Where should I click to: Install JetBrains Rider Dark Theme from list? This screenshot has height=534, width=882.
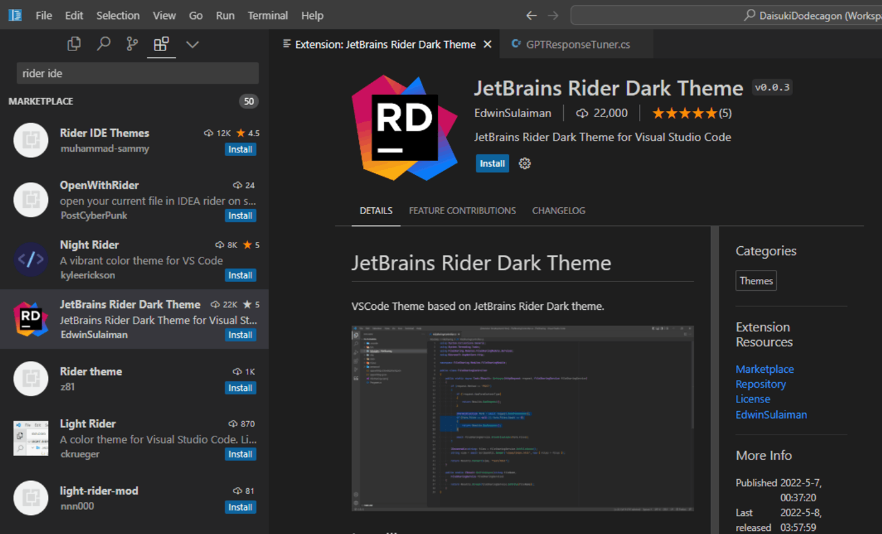[x=241, y=334]
